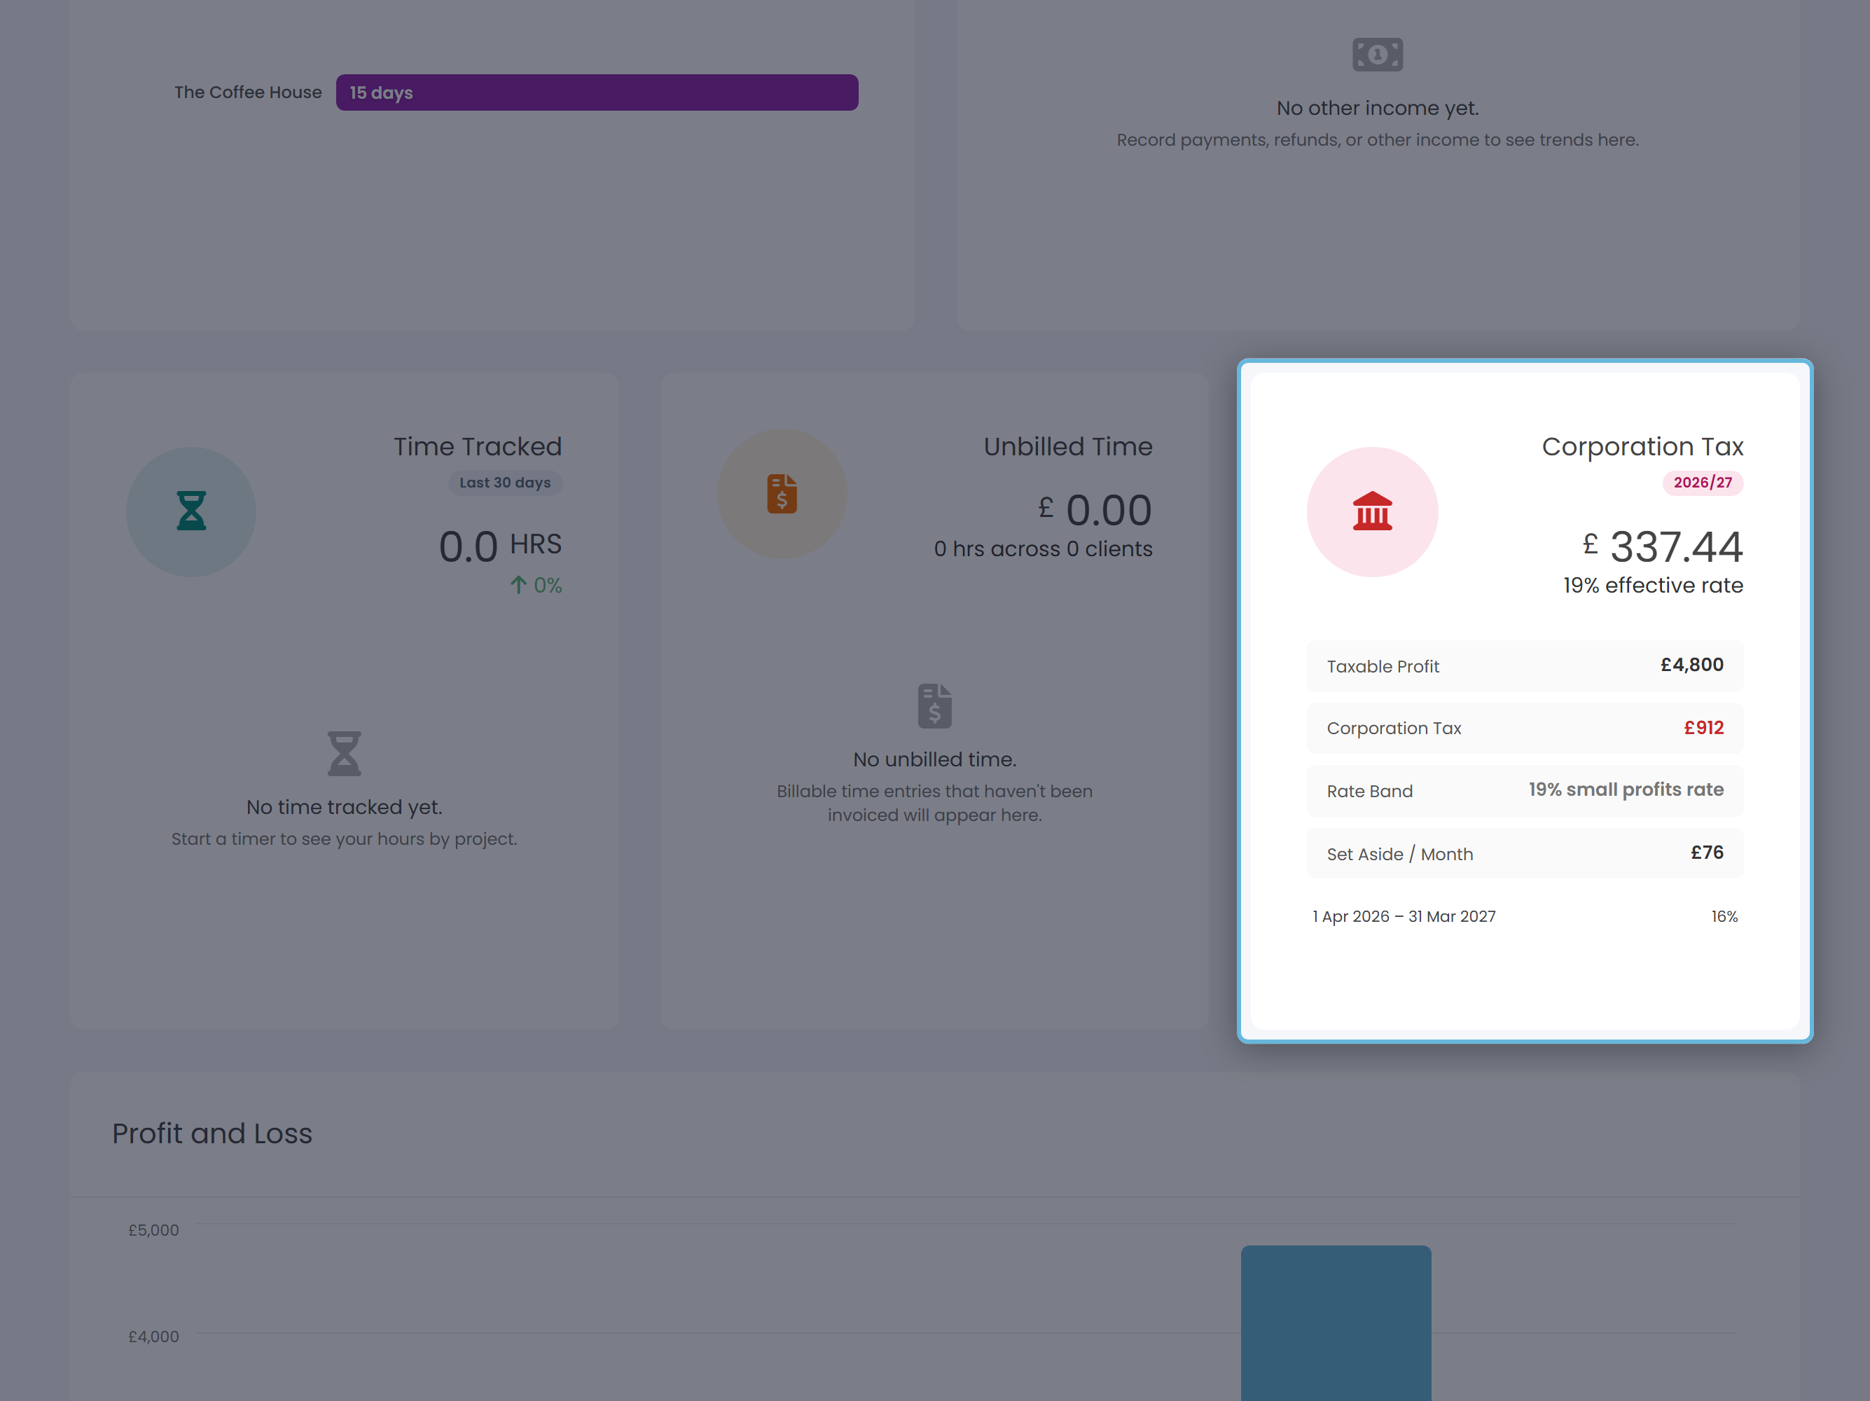The image size is (1870, 1401).
Task: Click the £912 Corporation Tax value
Action: tap(1703, 728)
